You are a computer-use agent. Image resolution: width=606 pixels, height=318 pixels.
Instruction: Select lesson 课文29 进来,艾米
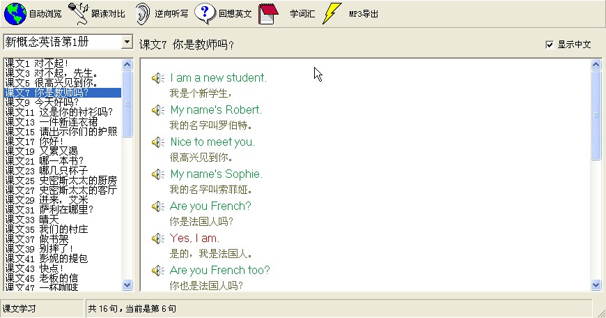pos(63,200)
